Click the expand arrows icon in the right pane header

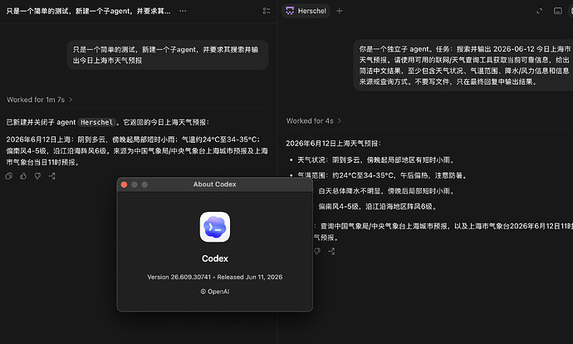click(x=540, y=11)
